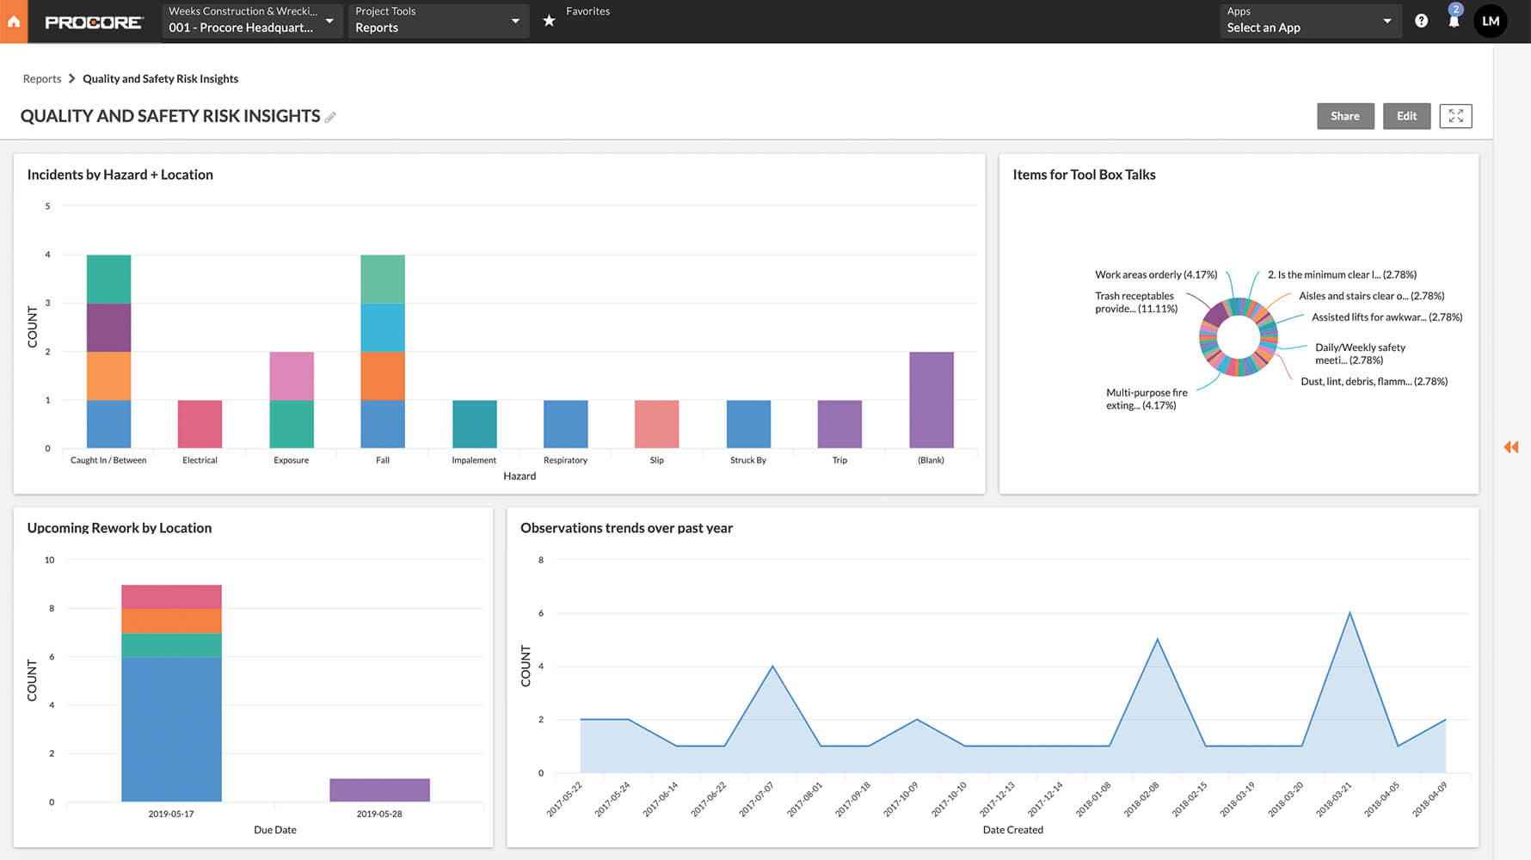
Task: Click the Share button
Action: pos(1345,115)
